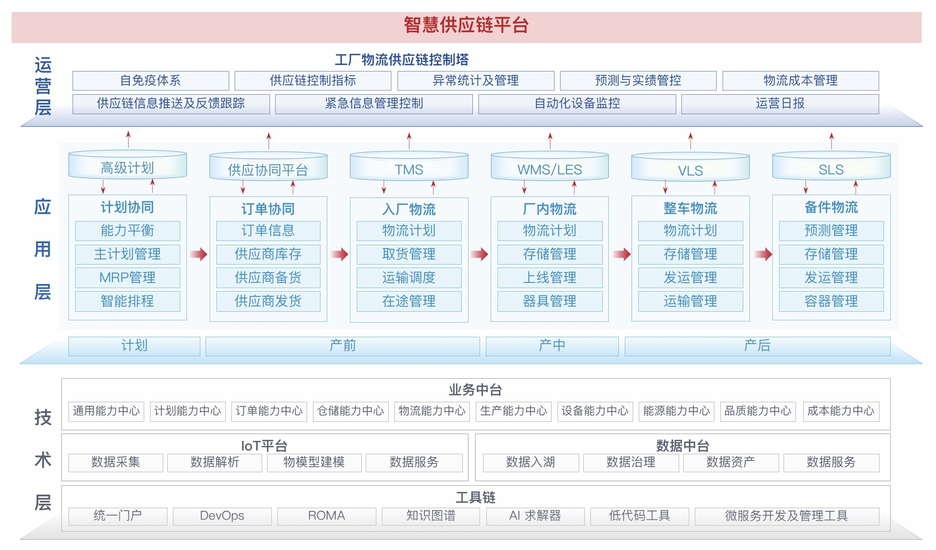Select the DevOps tool box

(222, 516)
